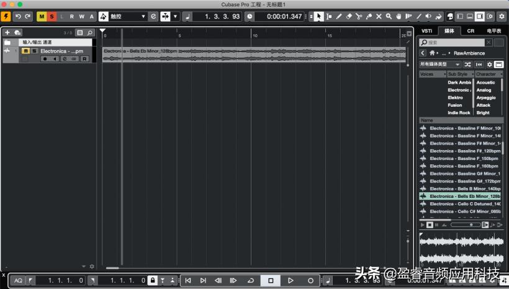This screenshot has width=509, height=289.
Task: Click transport Stop button
Action: [x=271, y=280]
